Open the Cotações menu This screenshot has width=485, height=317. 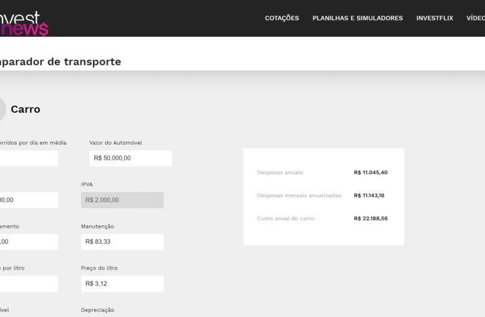pos(282,18)
